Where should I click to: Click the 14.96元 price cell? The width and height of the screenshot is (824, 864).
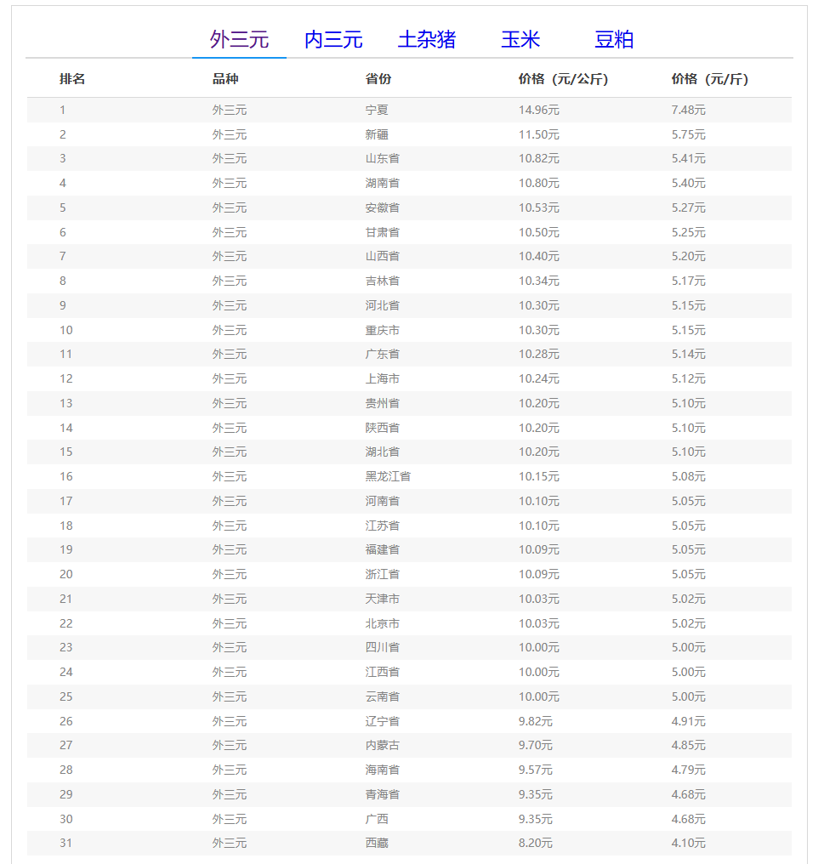(539, 110)
